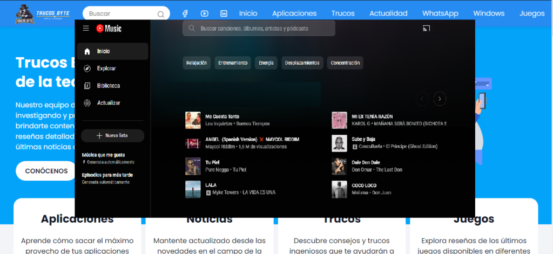Image resolution: width=553 pixels, height=254 pixels.
Task: Click the Cosculluela artist link
Action: point(370,147)
